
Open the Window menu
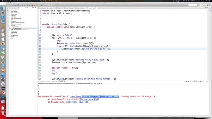click(51, 1)
